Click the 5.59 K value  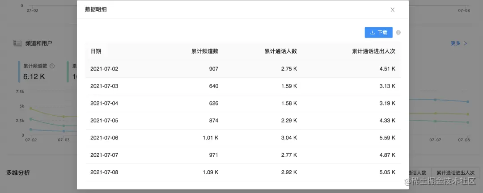click(387, 138)
